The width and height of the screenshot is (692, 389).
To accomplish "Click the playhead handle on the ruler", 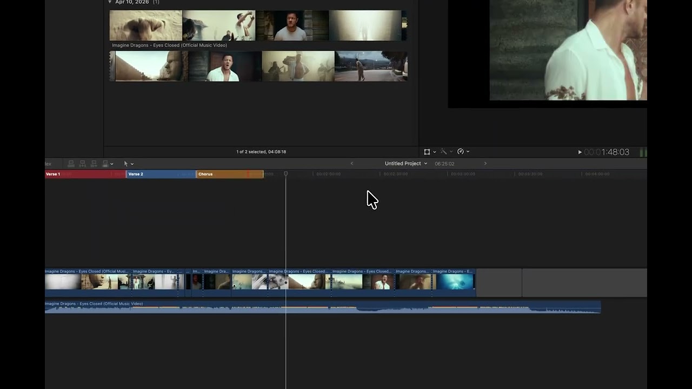I will pyautogui.click(x=286, y=174).
